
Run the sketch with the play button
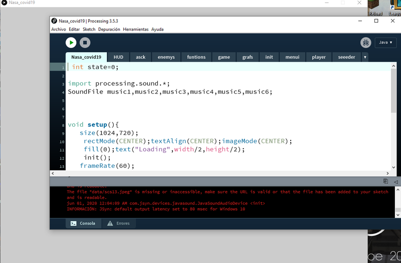[x=71, y=43]
